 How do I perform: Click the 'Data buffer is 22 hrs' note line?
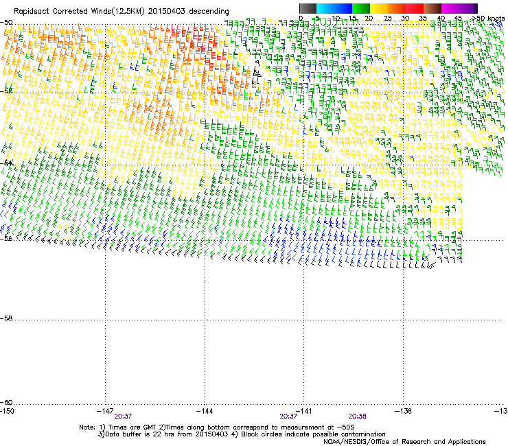(x=242, y=434)
